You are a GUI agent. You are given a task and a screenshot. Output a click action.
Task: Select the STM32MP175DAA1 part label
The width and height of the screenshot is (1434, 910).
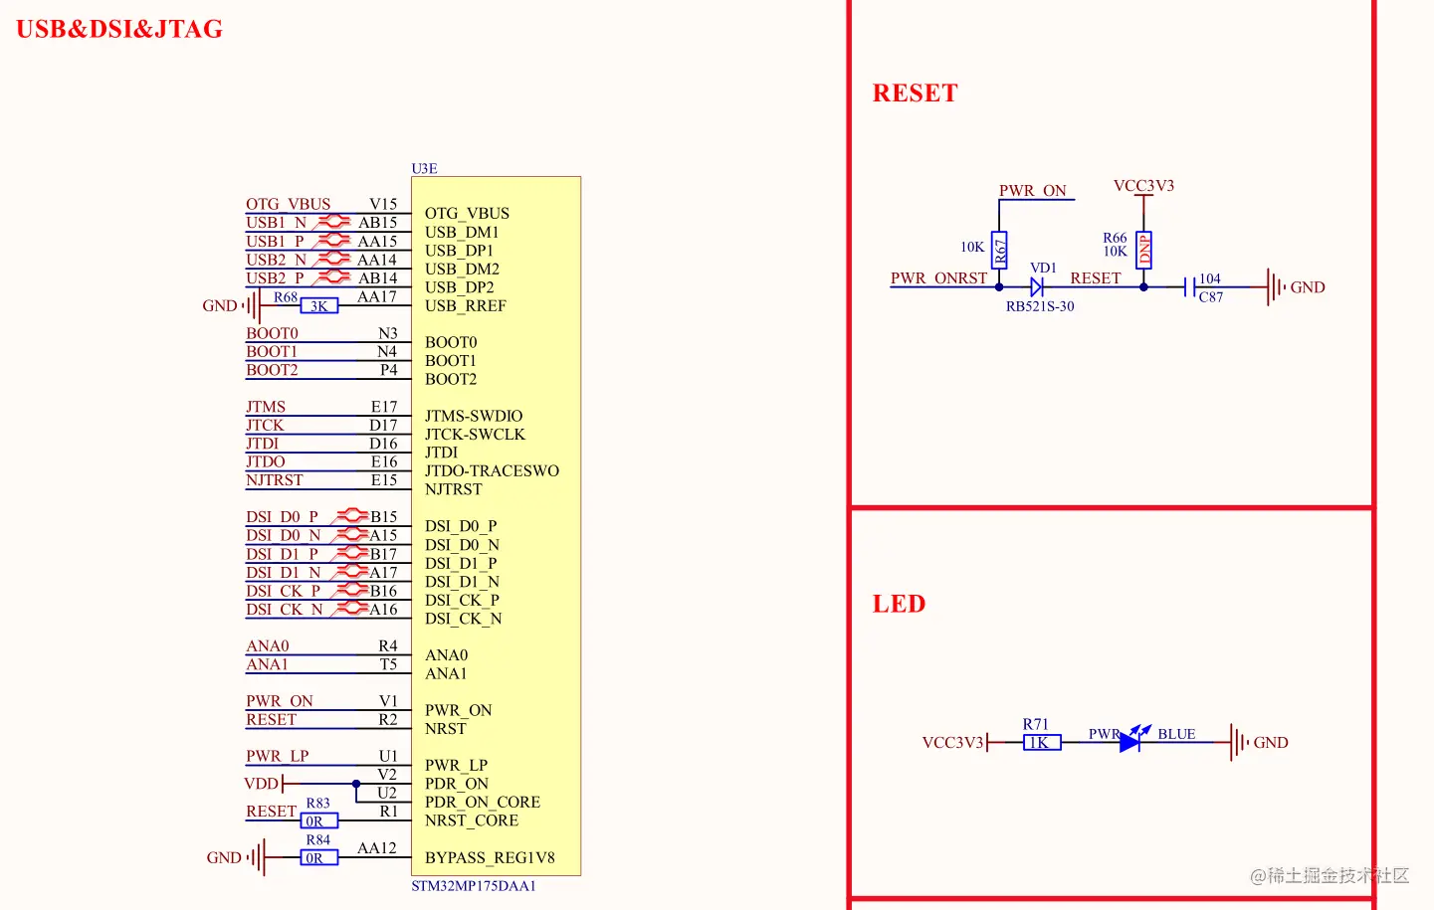[x=474, y=886]
